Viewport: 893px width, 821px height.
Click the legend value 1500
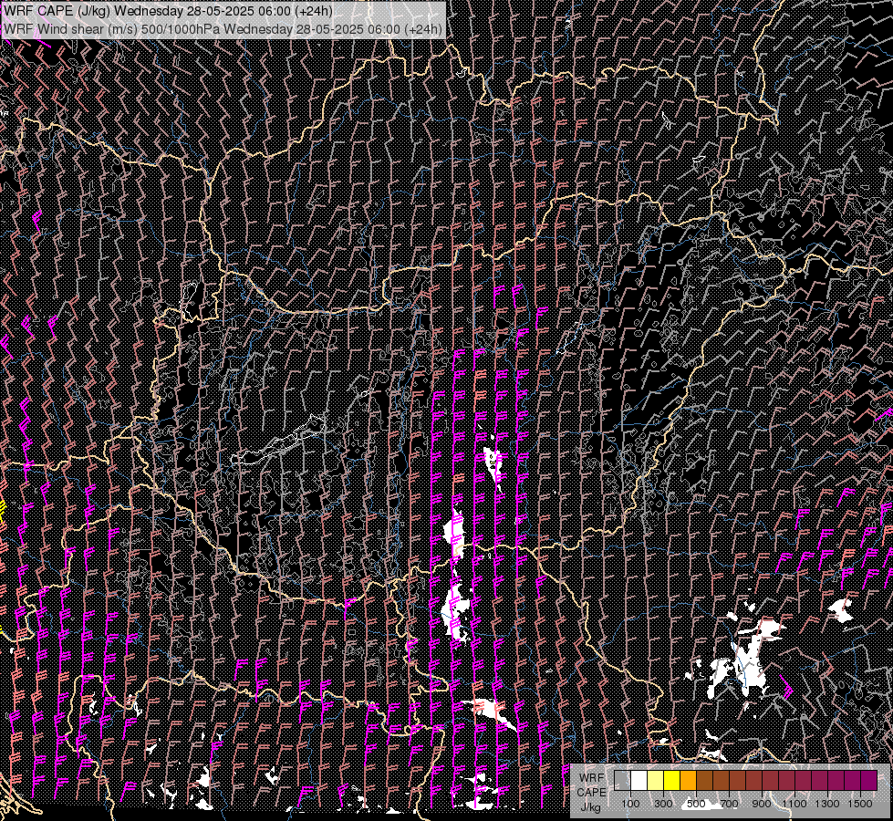860,804
